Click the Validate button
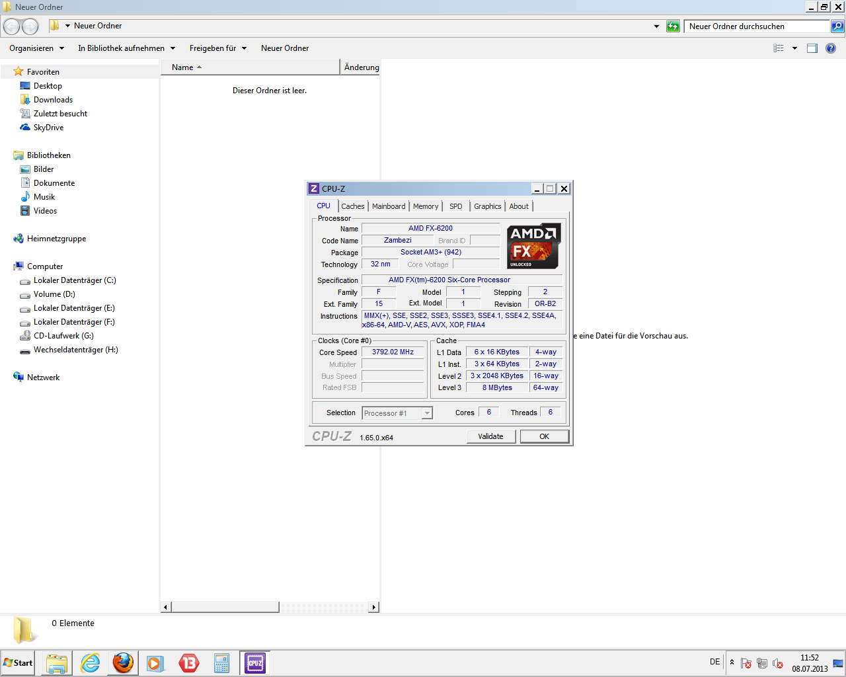This screenshot has height=677, width=846. 490,436
